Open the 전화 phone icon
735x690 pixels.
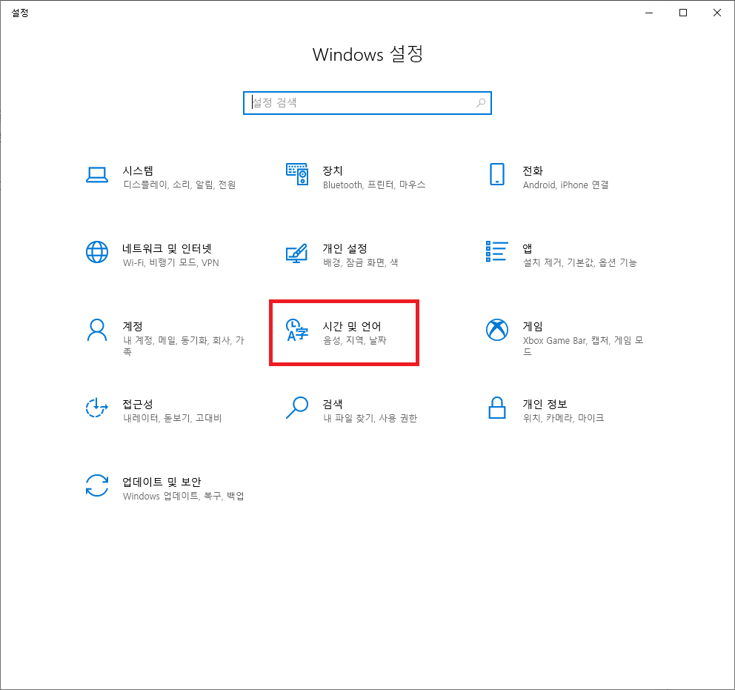tap(497, 174)
